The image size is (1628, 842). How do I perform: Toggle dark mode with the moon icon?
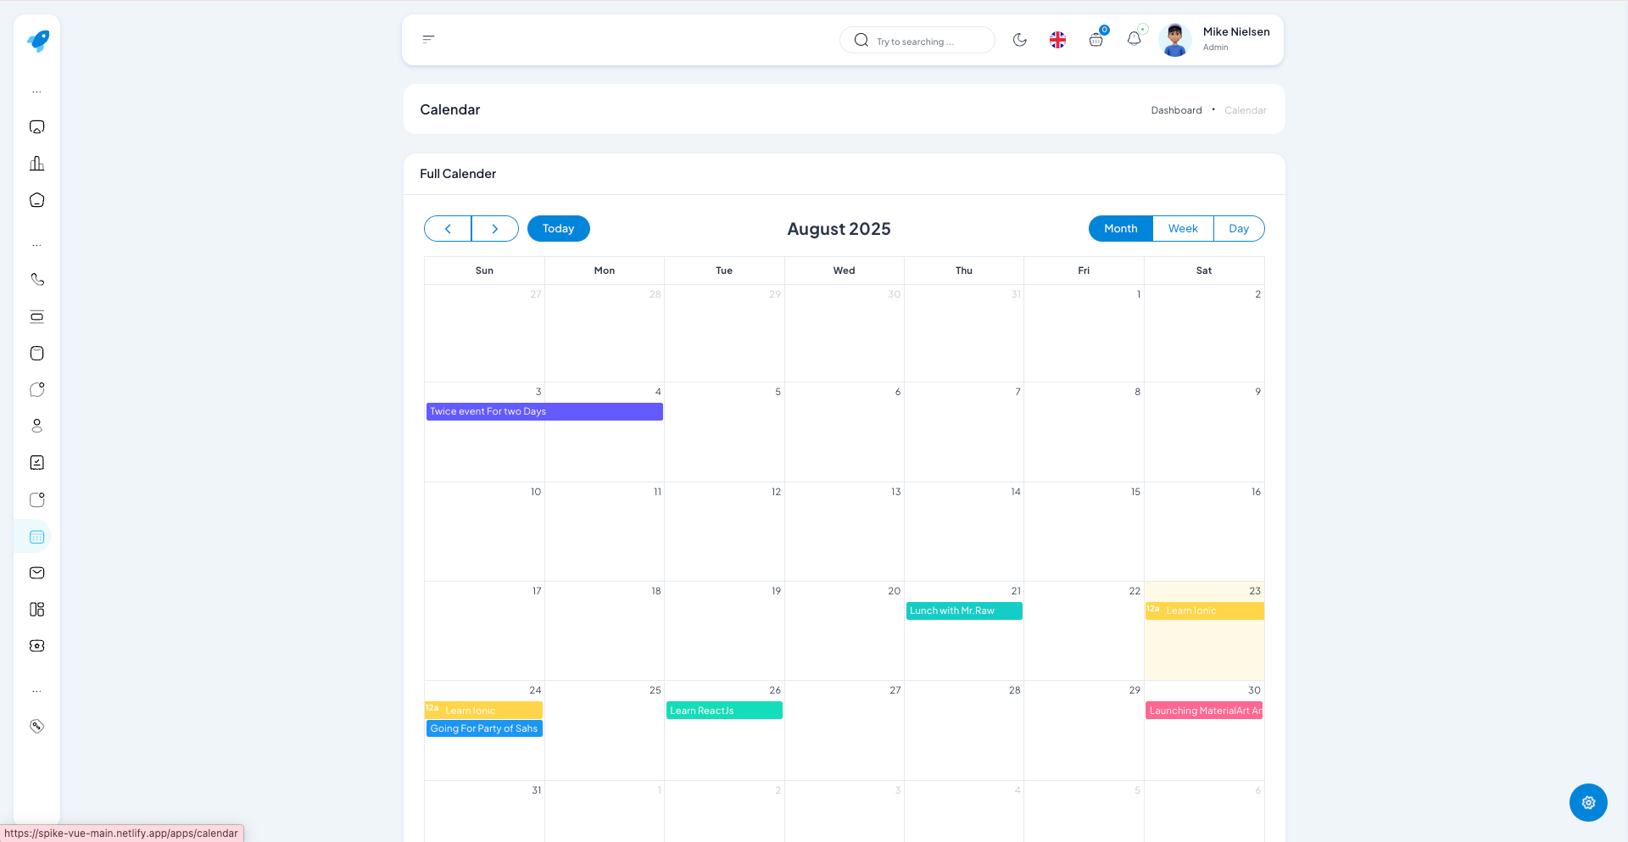click(1020, 39)
